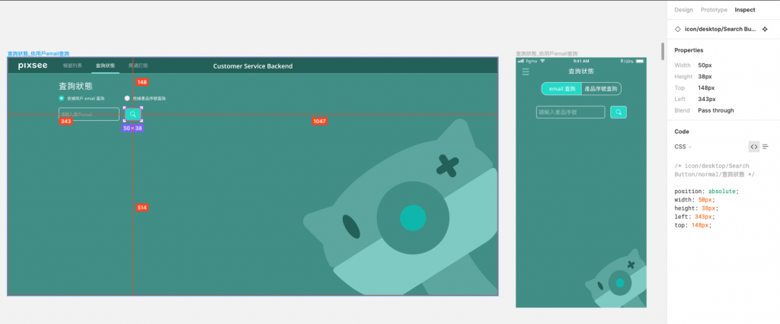Image resolution: width=780 pixels, height=324 pixels.
Task: Select 'email 查詢' segment in mobile frame
Action: tap(561, 89)
